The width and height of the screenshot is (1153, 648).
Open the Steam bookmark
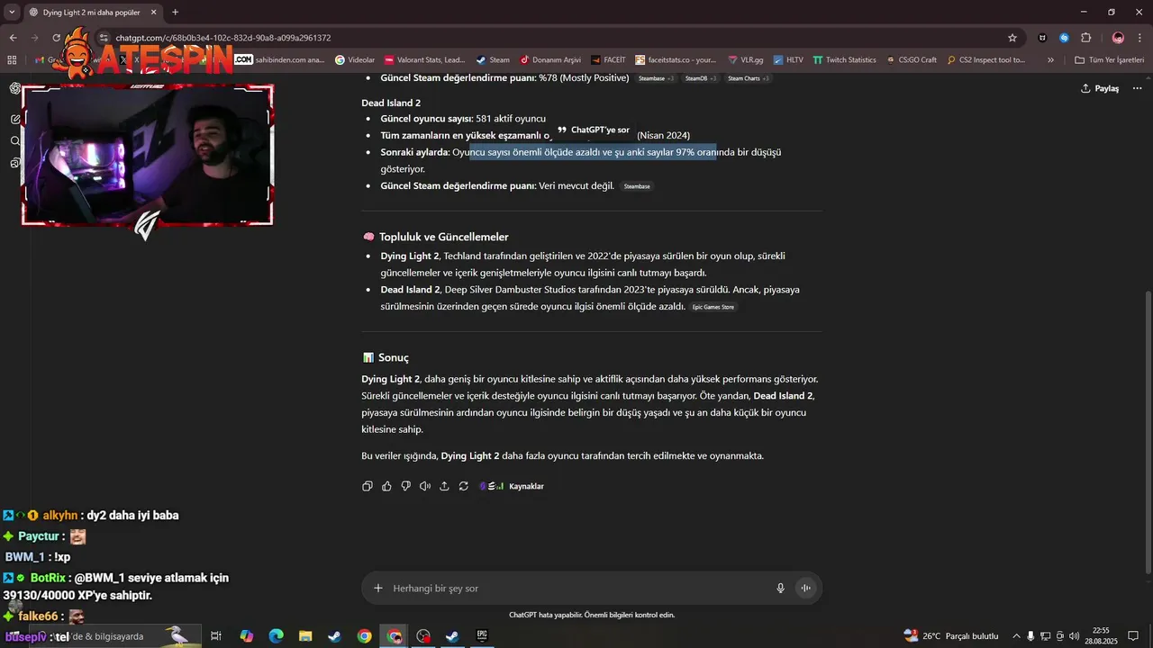(493, 59)
